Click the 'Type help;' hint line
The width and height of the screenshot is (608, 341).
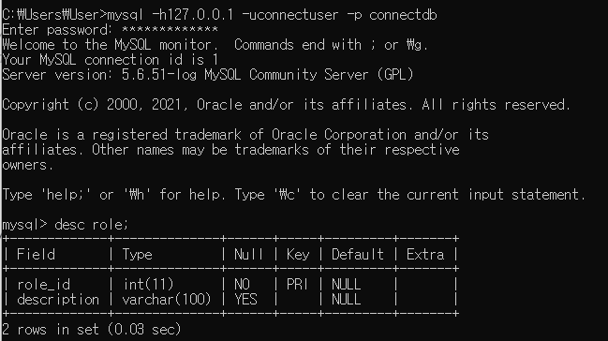click(293, 194)
